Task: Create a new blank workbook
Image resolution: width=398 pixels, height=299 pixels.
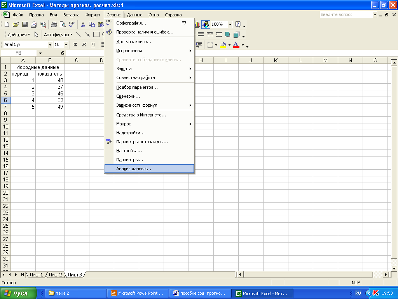Action: click(7, 25)
